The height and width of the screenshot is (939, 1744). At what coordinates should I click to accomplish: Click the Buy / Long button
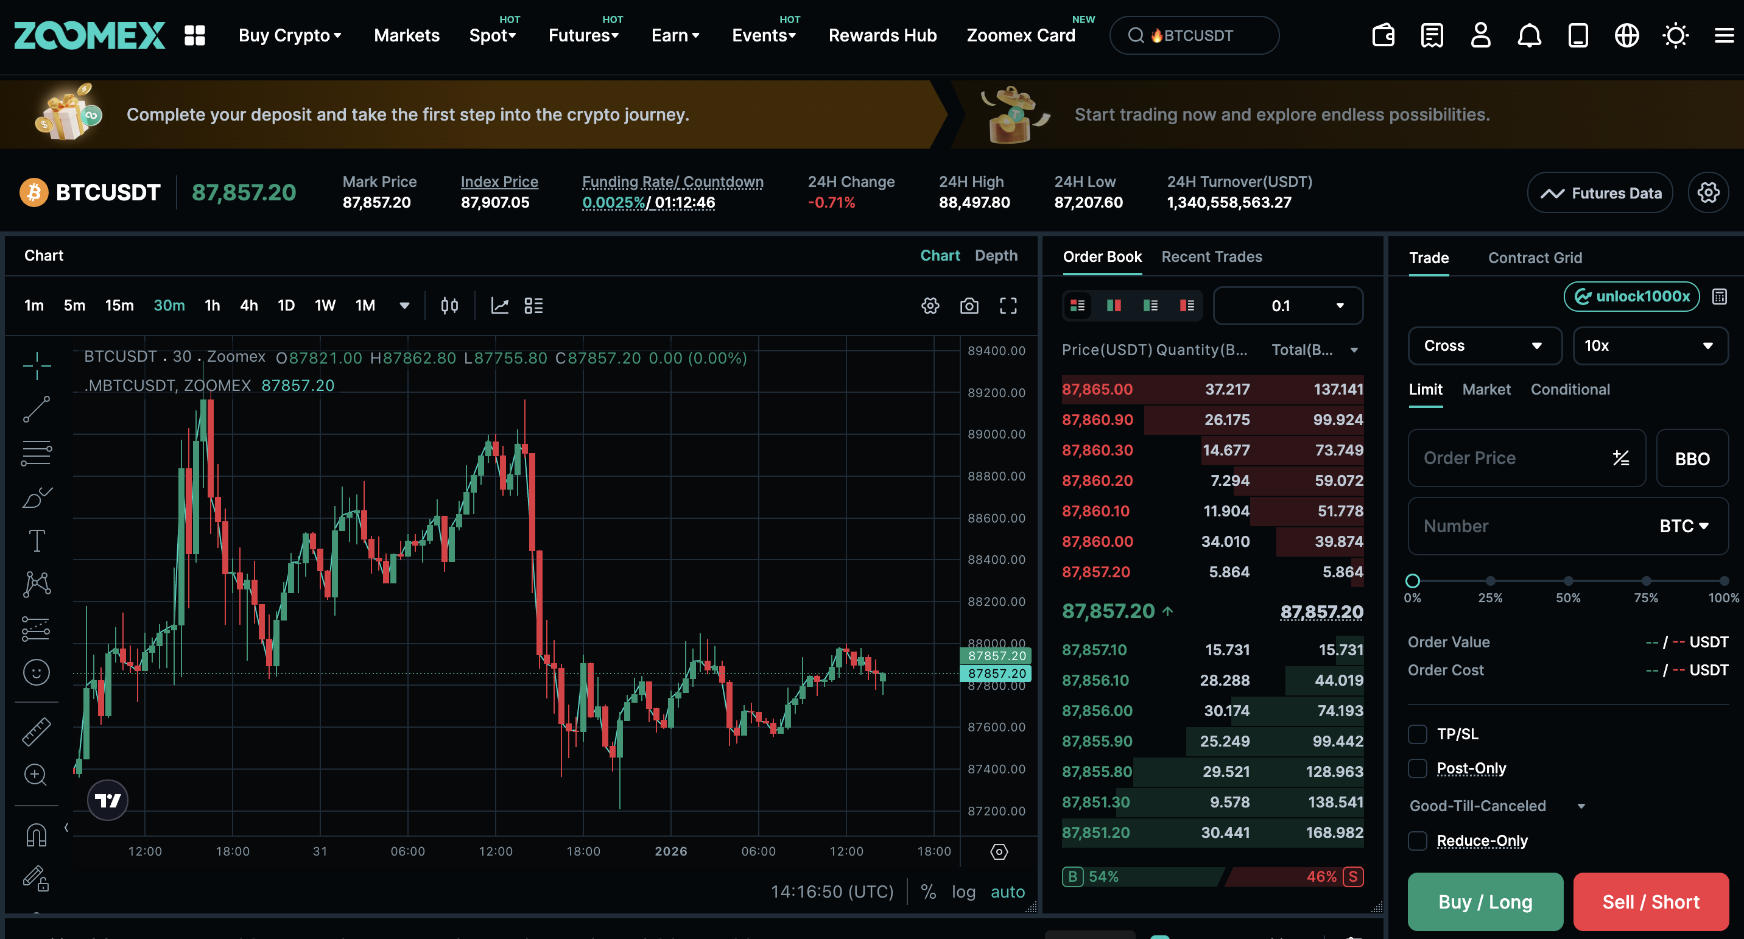[x=1485, y=902]
